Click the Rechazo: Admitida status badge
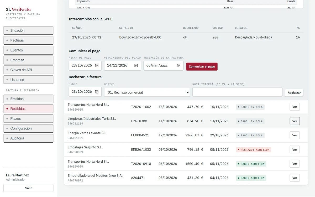Screen dimensions: 315x197 pos(254,150)
